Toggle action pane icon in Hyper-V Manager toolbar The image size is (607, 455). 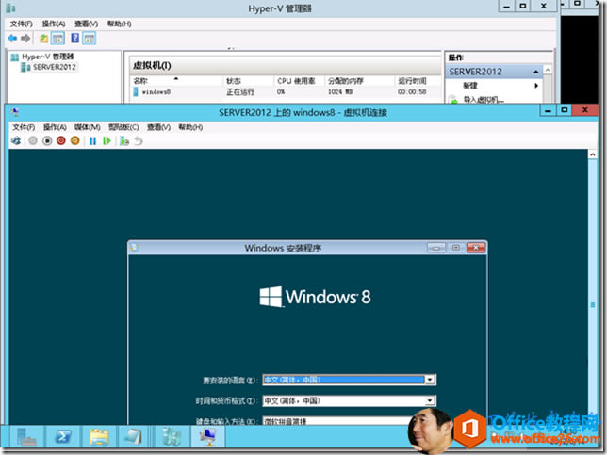(90, 39)
